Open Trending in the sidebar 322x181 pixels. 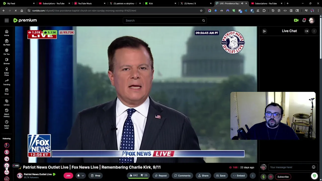coord(7,82)
